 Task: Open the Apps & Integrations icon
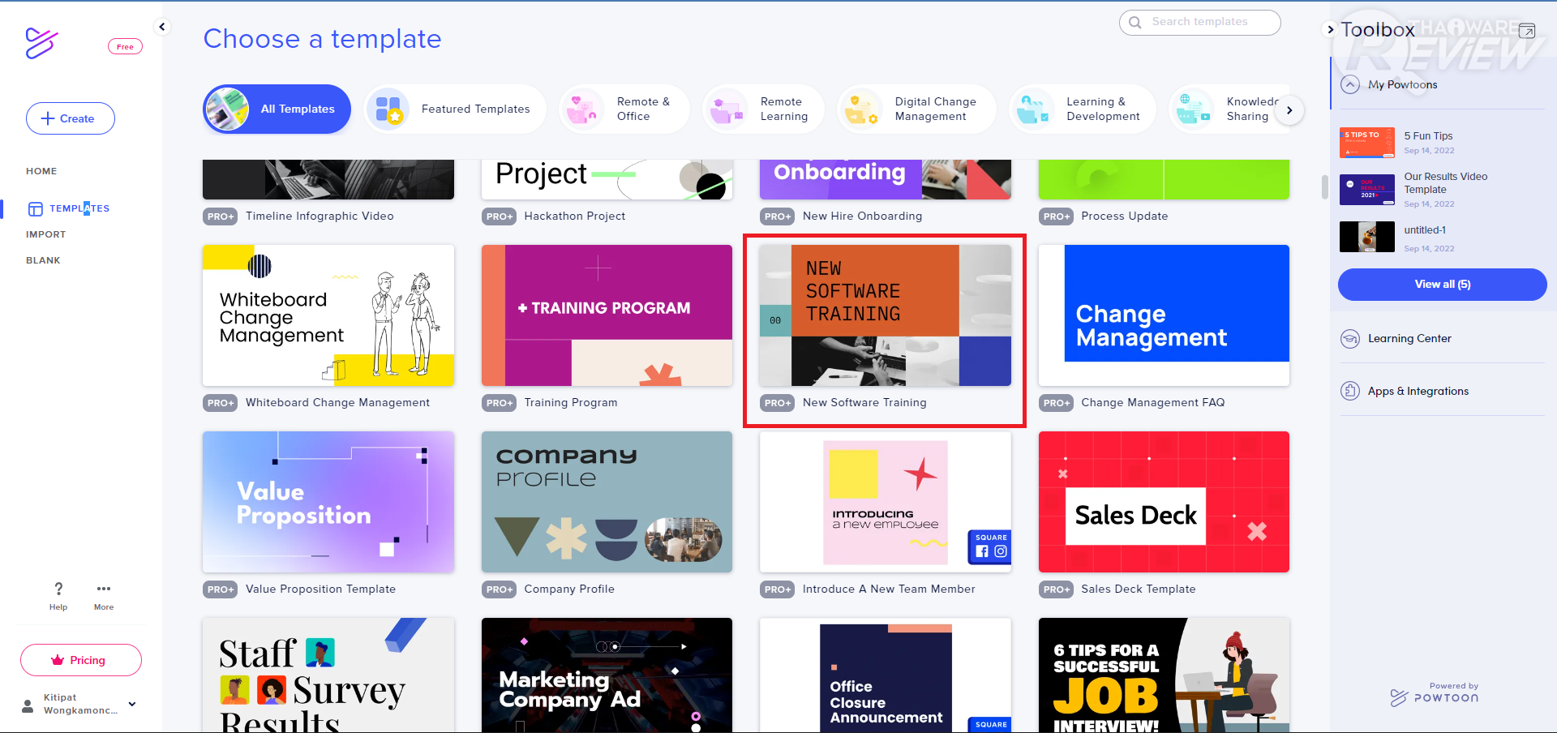(x=1350, y=391)
